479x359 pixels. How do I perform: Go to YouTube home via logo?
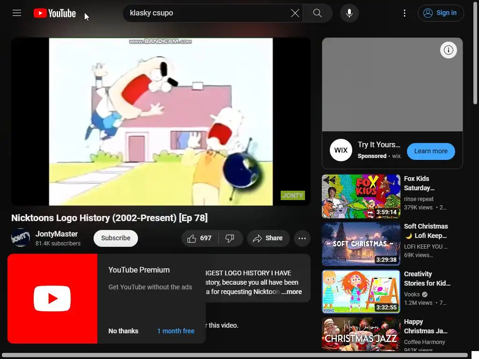(x=55, y=13)
